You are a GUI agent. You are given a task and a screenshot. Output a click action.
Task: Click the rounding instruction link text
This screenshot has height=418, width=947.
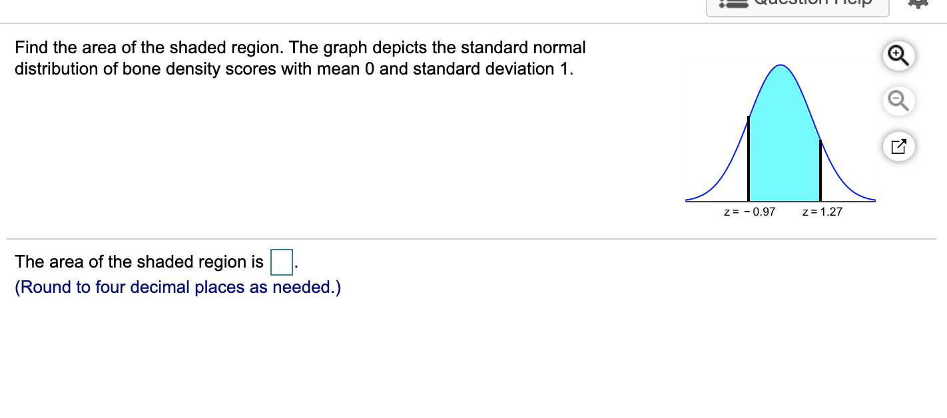(178, 287)
